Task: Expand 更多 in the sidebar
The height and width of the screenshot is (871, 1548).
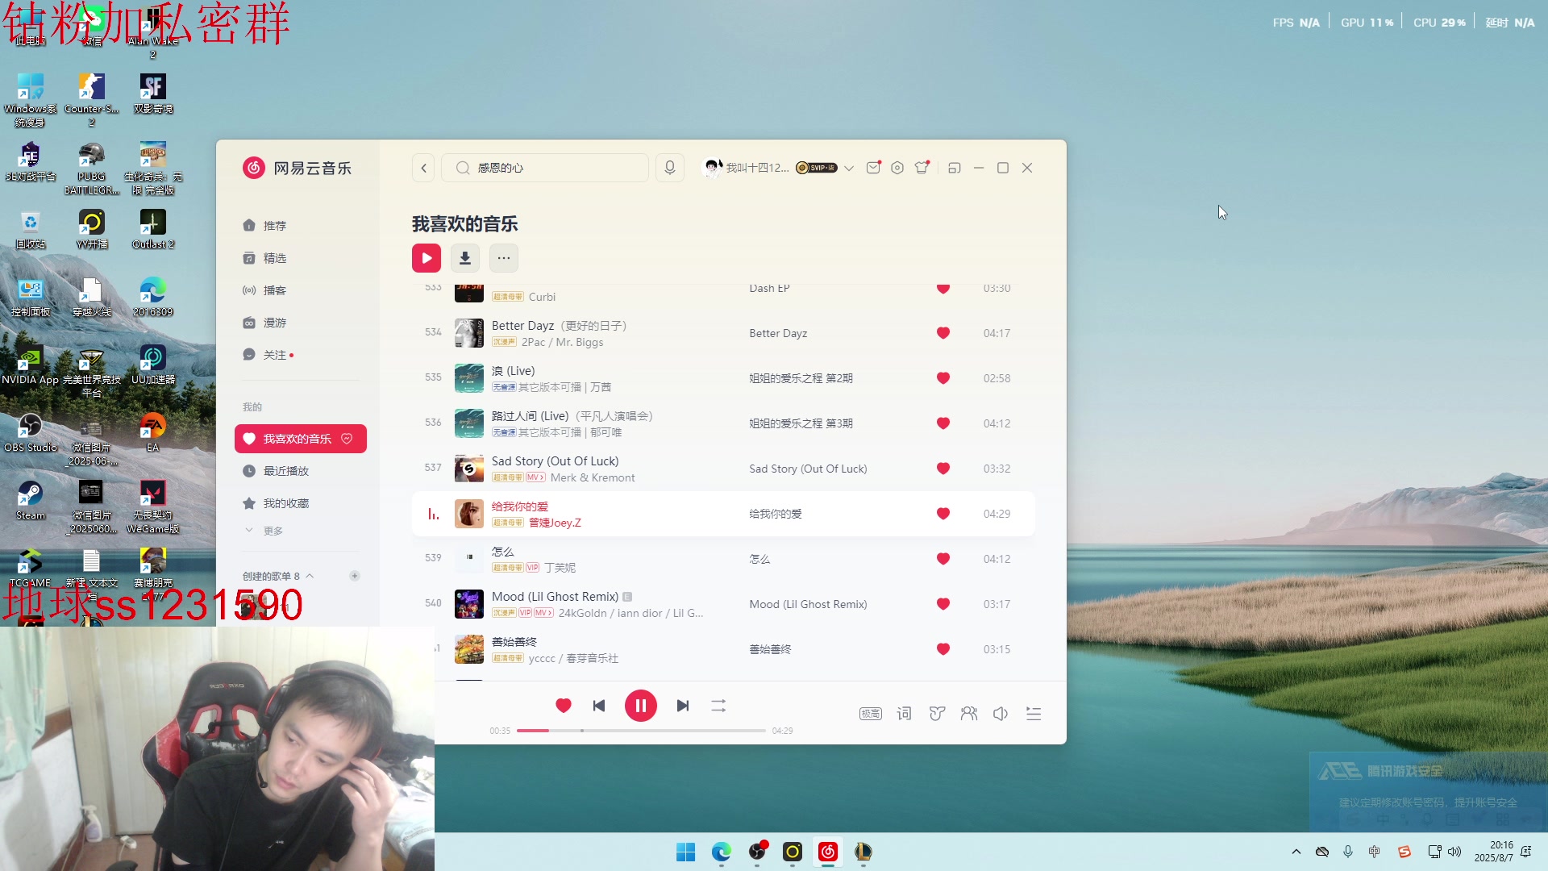Action: (264, 531)
